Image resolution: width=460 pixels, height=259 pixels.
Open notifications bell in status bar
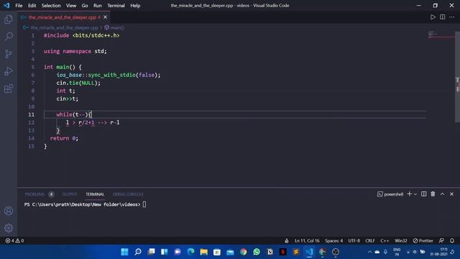(452, 240)
